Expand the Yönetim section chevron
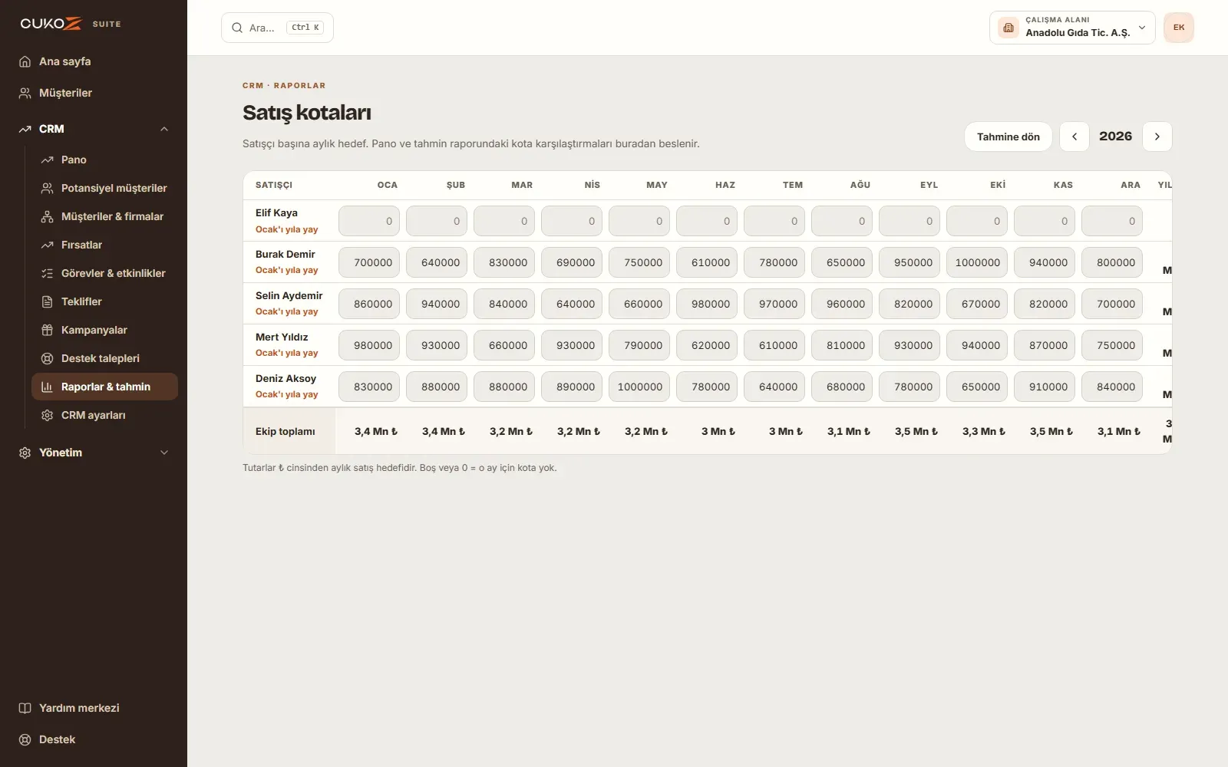The width and height of the screenshot is (1228, 767). [x=164, y=453]
